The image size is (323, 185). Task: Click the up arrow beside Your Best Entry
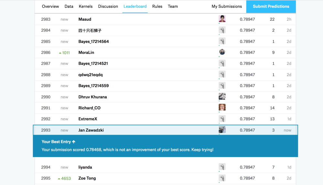point(74,142)
